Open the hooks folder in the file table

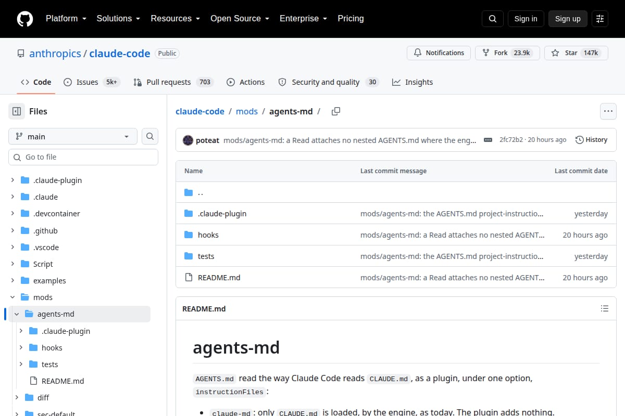[208, 235]
